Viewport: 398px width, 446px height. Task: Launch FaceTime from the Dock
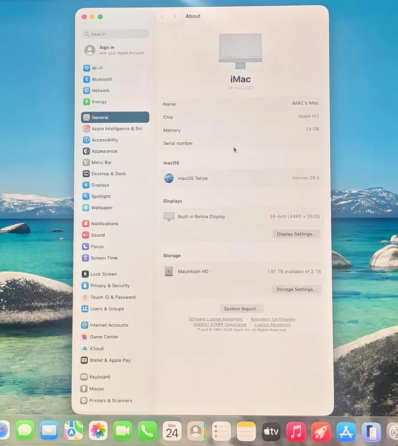122,431
